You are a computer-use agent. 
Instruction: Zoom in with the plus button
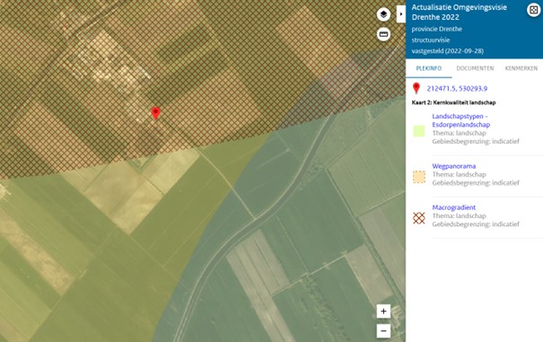383,311
